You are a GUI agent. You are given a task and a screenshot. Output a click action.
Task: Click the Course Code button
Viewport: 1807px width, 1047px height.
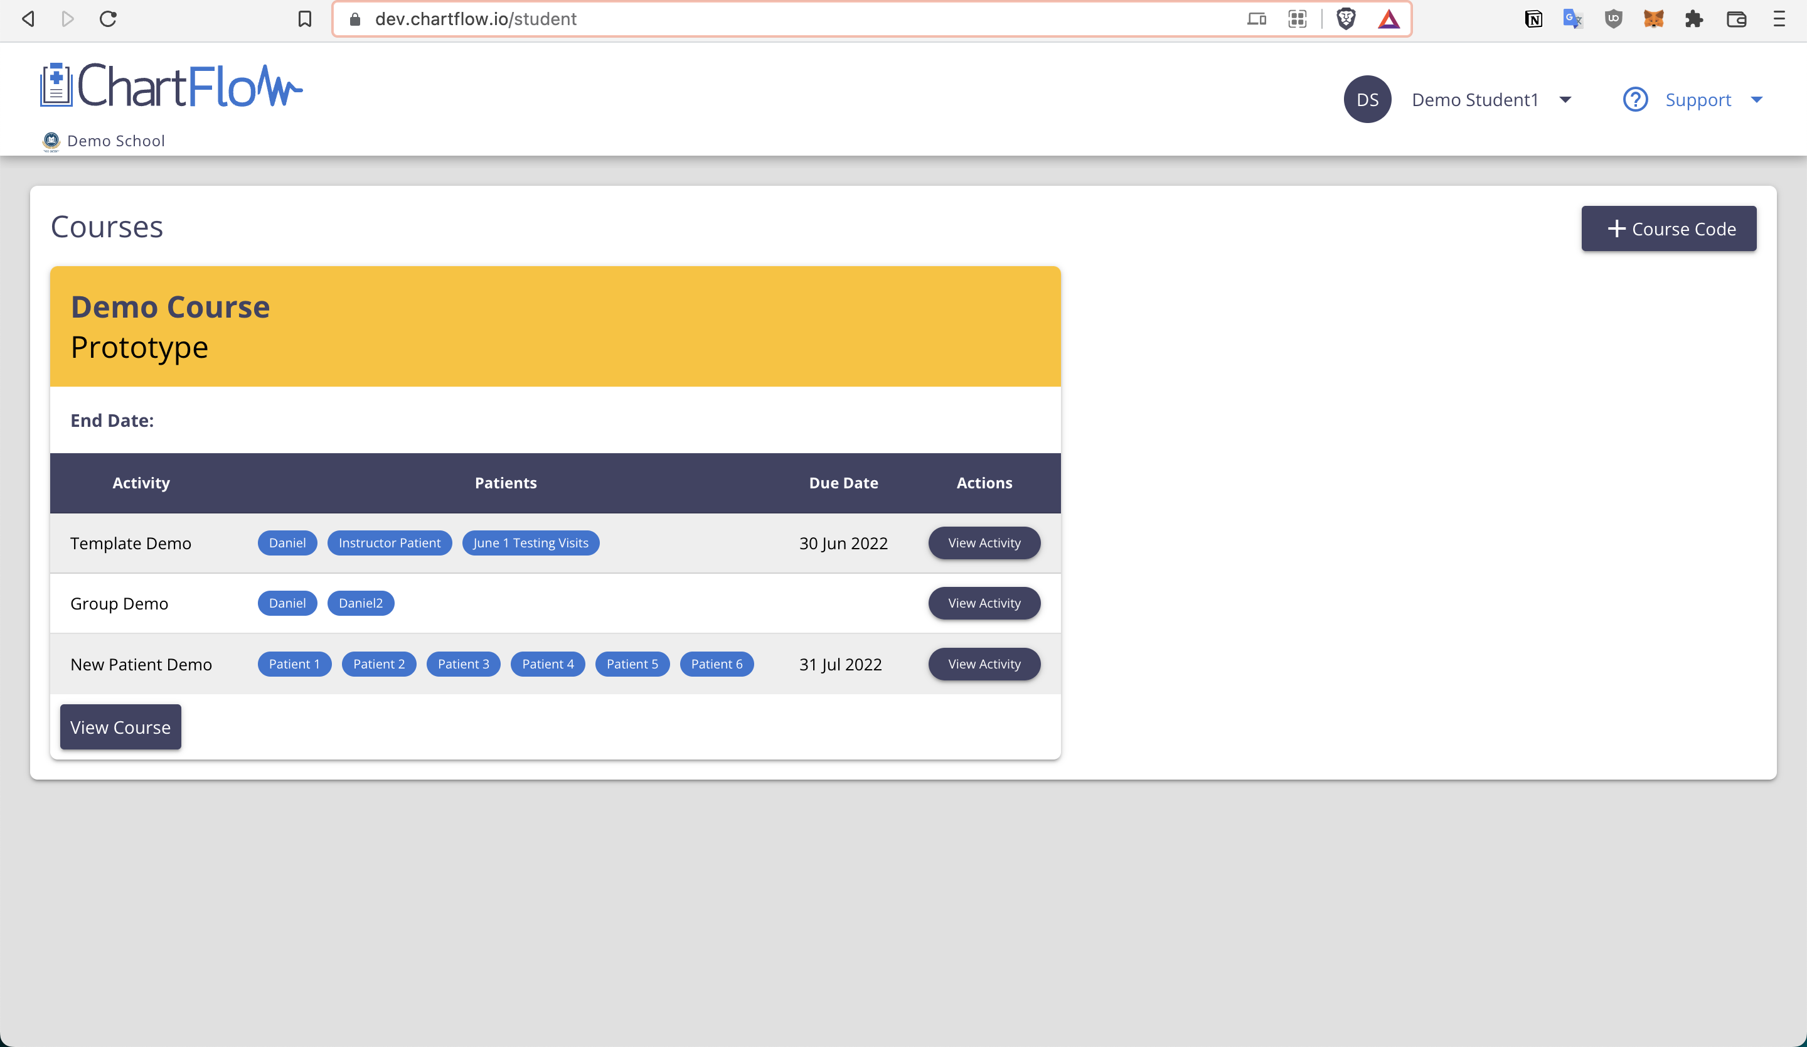pos(1668,228)
